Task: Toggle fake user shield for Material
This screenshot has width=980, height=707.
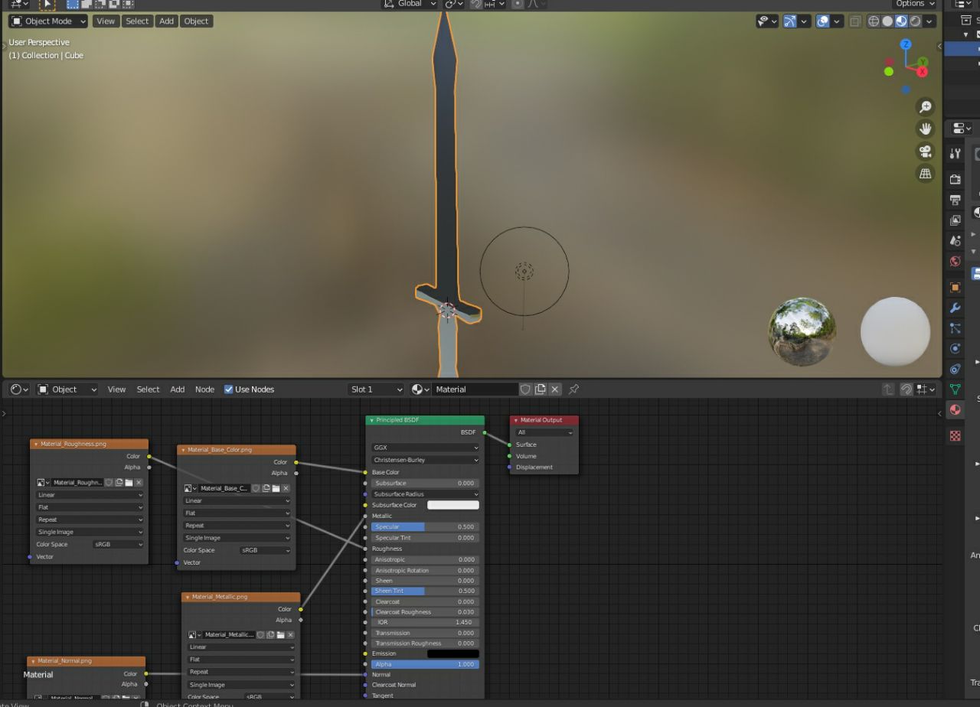Action: [x=525, y=389]
